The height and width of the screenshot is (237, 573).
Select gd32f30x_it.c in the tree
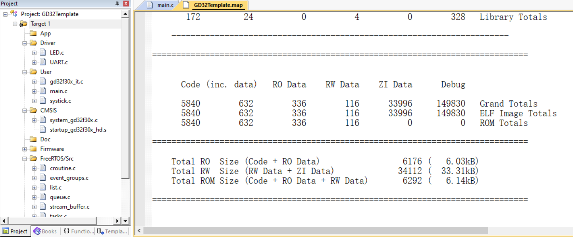tap(66, 81)
